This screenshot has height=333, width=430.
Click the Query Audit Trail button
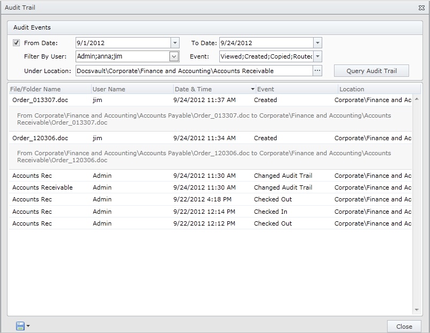(373, 70)
